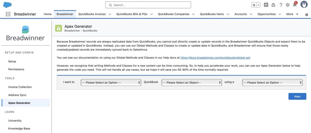
Task: Select Address Sync in the sidebar
Action: click(17, 95)
